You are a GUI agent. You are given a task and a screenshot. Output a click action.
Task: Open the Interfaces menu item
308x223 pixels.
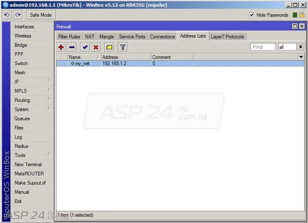(x=24, y=27)
